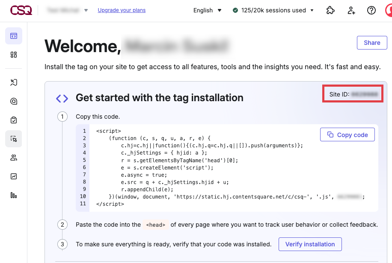Open the magic highlights sidebar icon
392x263 pixels.
tap(14, 82)
